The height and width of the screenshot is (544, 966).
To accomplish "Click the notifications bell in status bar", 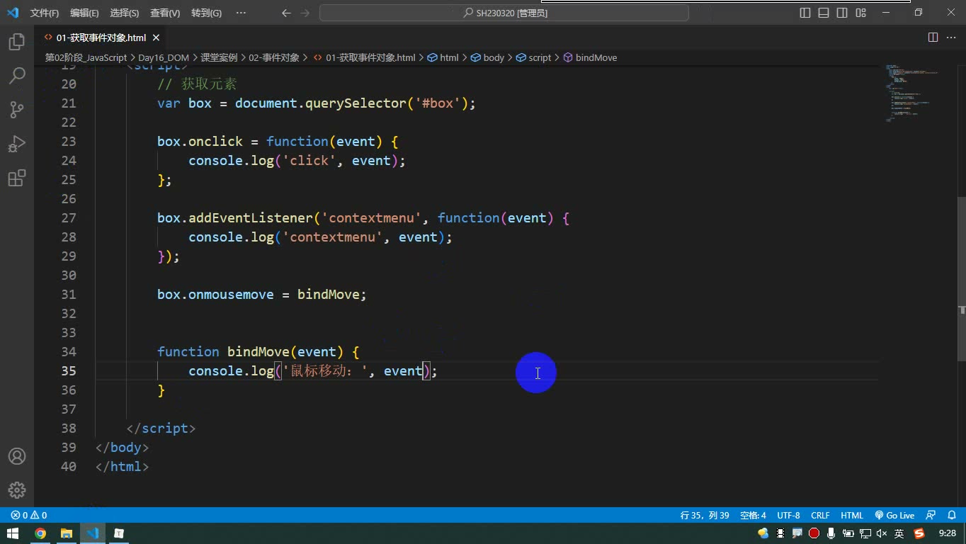I will pos(952,516).
